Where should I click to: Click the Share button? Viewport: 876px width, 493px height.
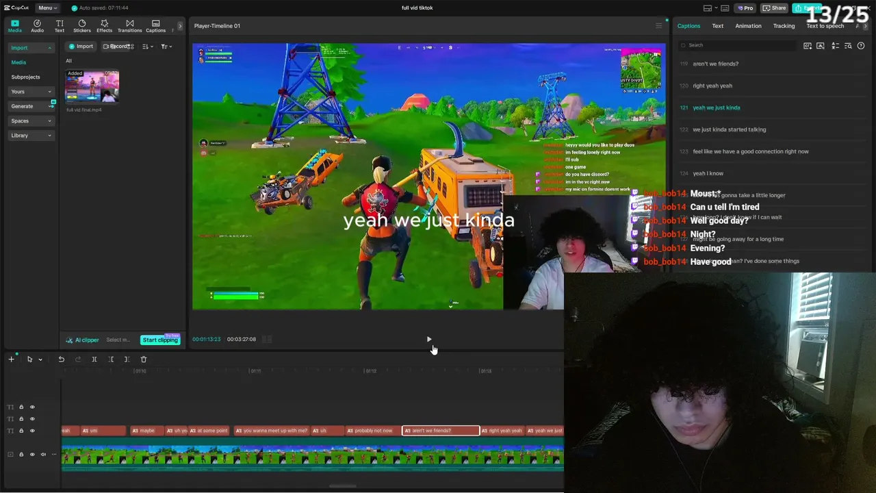coord(775,8)
